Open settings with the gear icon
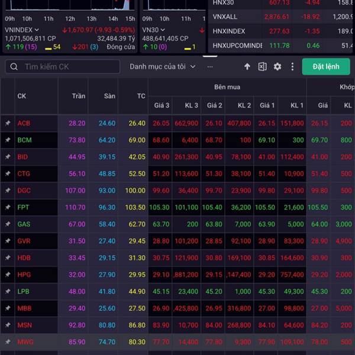Image resolution: width=355 pixels, height=355 pixels. pos(277,66)
